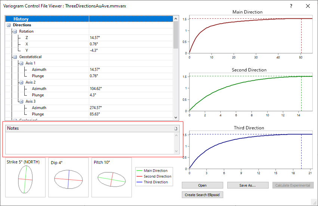318x206 pixels.
Task: Click the new note icon in Notes header
Action: click(x=176, y=128)
